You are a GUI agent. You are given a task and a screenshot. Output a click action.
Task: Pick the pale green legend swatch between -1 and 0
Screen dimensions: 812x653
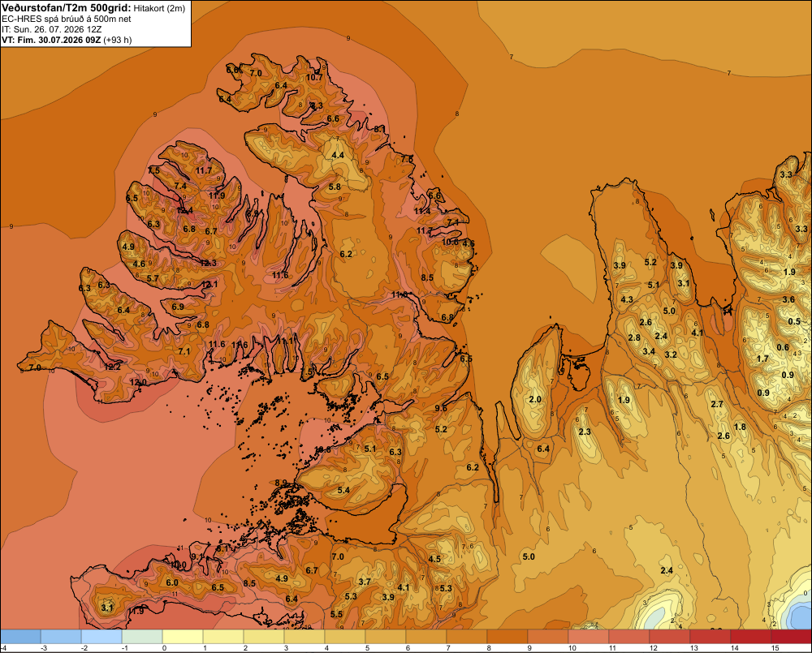(x=142, y=637)
